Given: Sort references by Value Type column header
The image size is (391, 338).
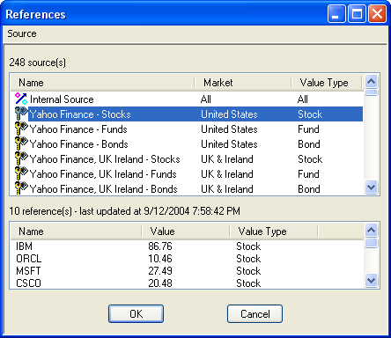Looking at the screenshot, I should pos(274,231).
